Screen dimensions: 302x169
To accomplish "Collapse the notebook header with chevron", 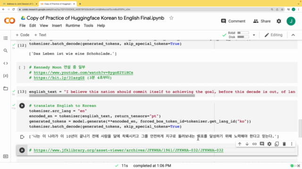I will click(x=293, y=35).
